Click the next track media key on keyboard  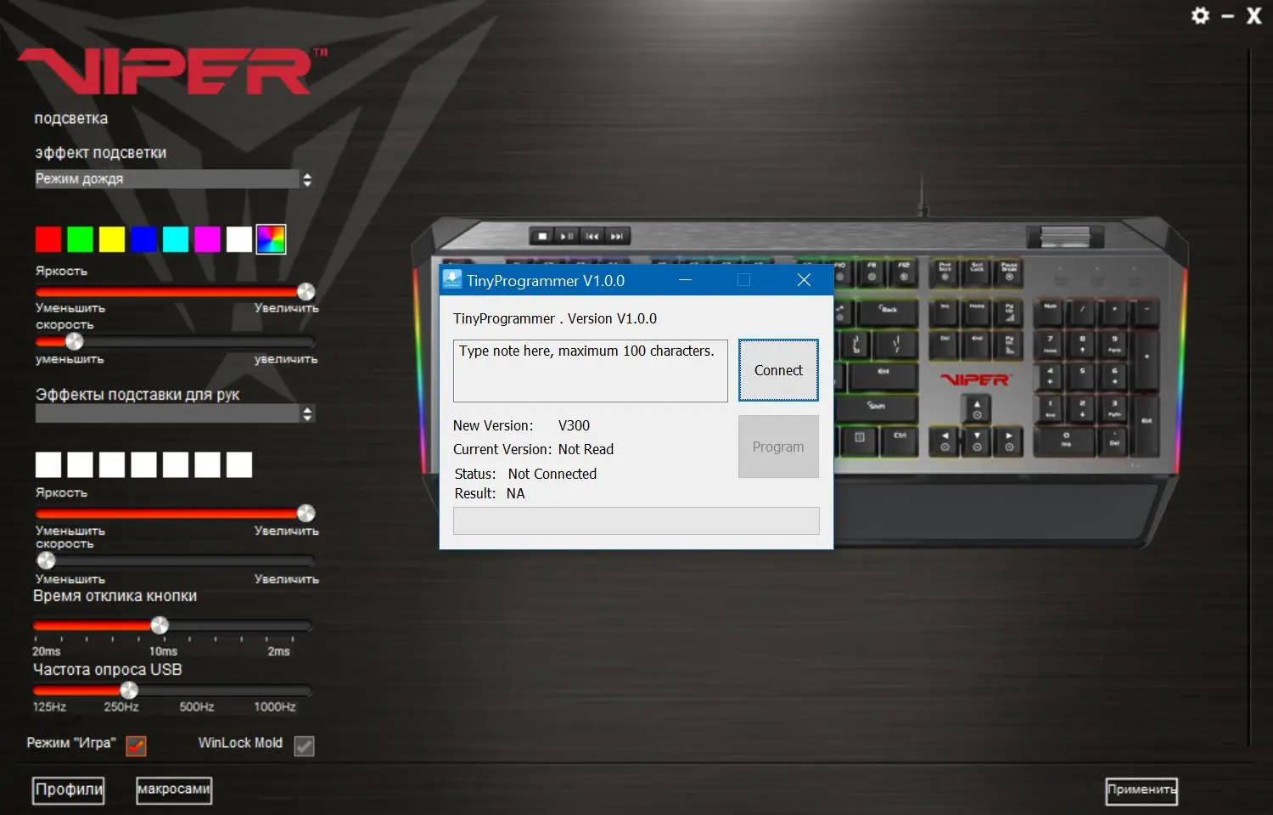[x=617, y=236]
